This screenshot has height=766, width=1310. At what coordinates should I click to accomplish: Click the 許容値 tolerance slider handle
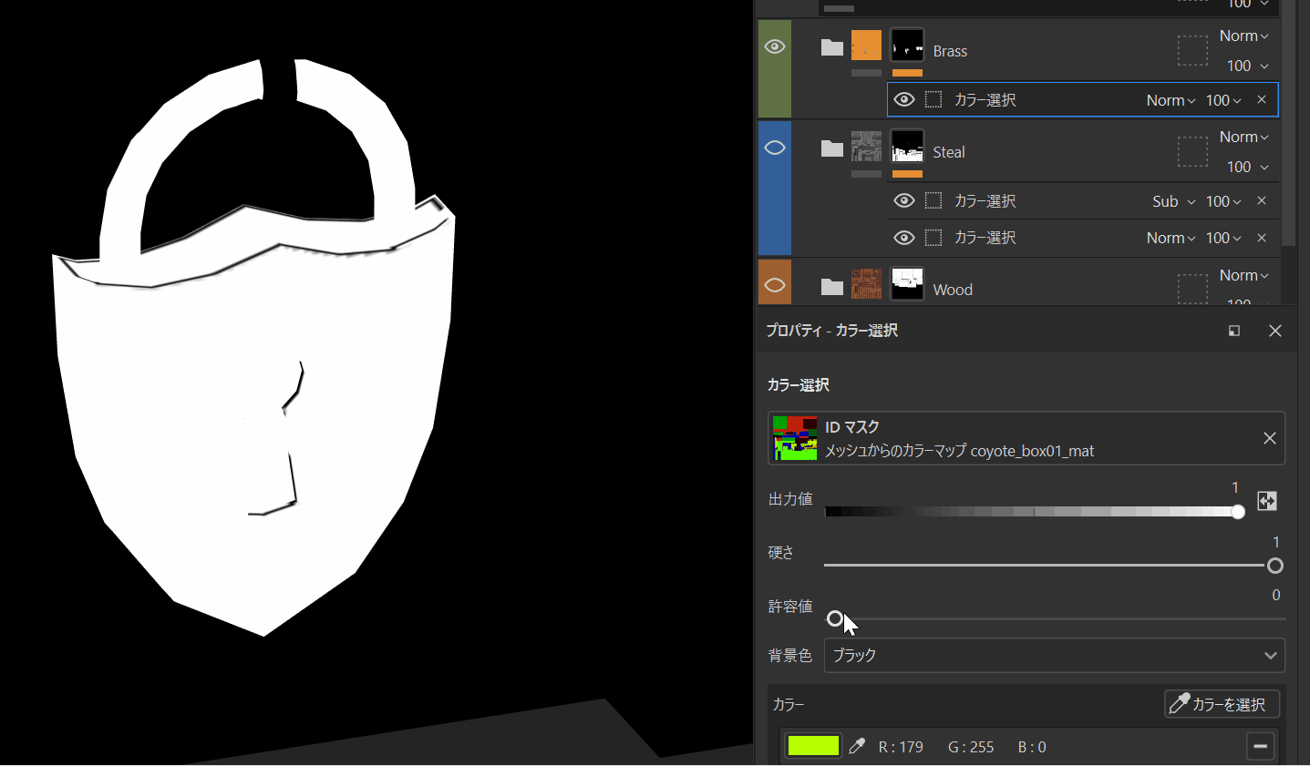pyautogui.click(x=834, y=619)
